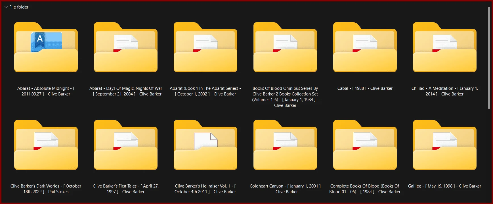
Task: Select Clive Barker's Hellraiser Vol. 1 label
Action: coord(205,189)
